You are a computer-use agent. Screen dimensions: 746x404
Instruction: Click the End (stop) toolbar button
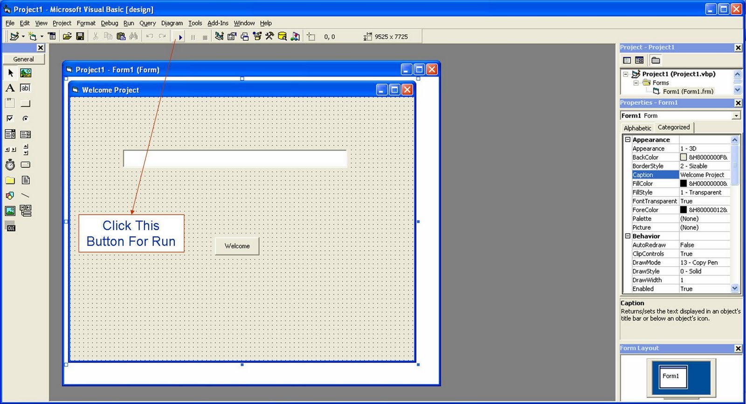click(205, 37)
